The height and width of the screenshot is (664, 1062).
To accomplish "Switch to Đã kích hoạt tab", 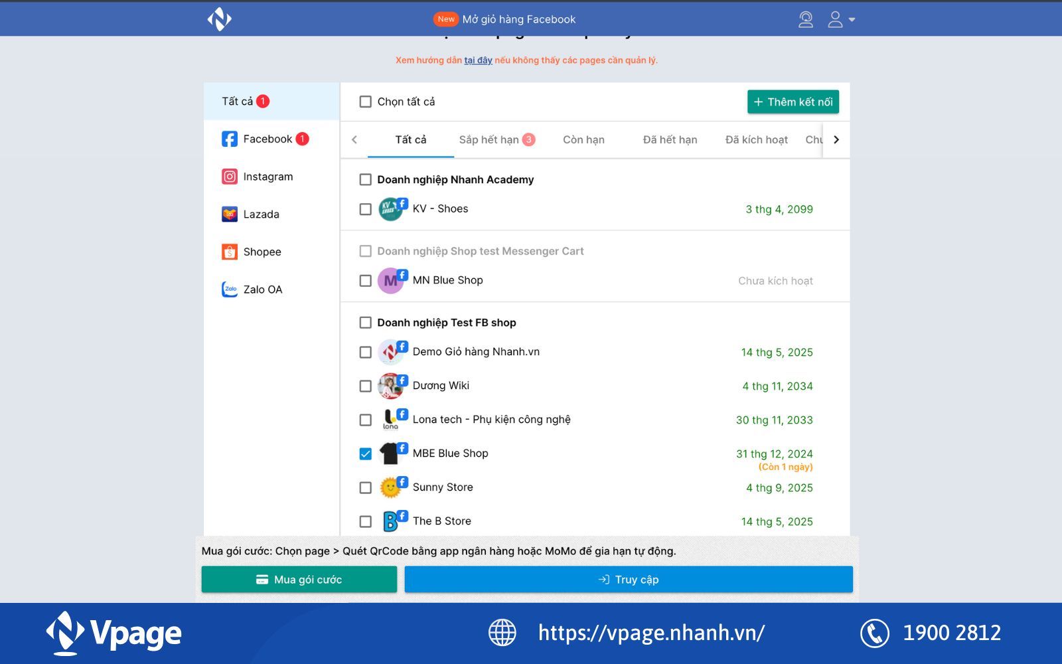I will point(756,139).
